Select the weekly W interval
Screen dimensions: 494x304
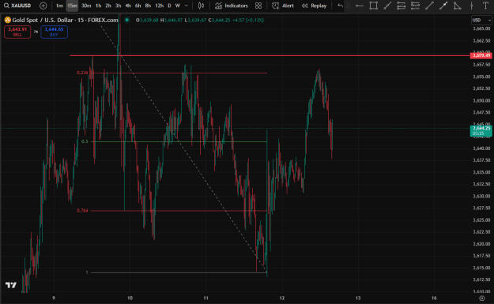point(177,6)
